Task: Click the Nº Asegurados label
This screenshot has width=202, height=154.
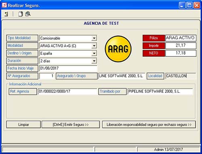Action: (22, 76)
